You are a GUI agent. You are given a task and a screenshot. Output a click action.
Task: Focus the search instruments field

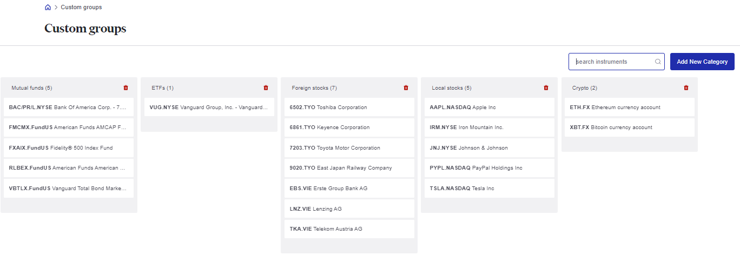(x=616, y=62)
